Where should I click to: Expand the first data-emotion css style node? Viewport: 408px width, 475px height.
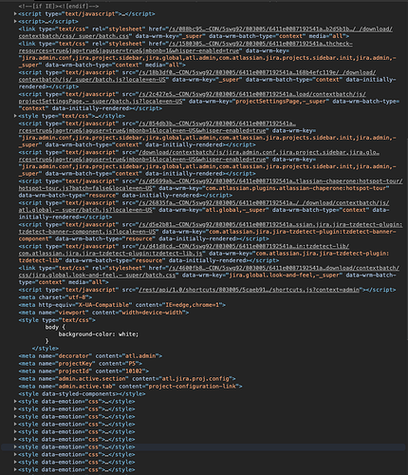coord(15,401)
